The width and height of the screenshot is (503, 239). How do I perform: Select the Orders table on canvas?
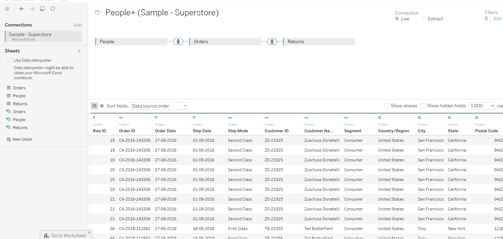225,42
